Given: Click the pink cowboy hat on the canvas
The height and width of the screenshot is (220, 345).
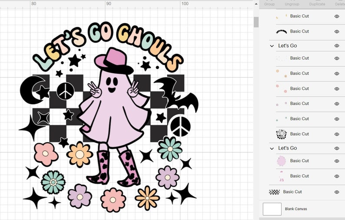Looking at the screenshot, I should click(x=114, y=61).
